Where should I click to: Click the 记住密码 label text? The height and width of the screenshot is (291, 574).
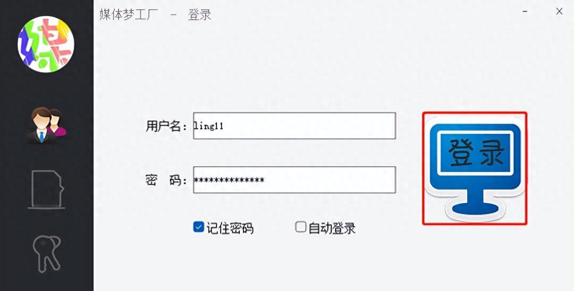pos(230,228)
